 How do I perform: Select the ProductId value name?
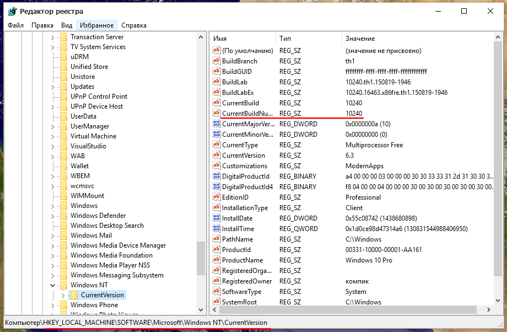coord(236,249)
